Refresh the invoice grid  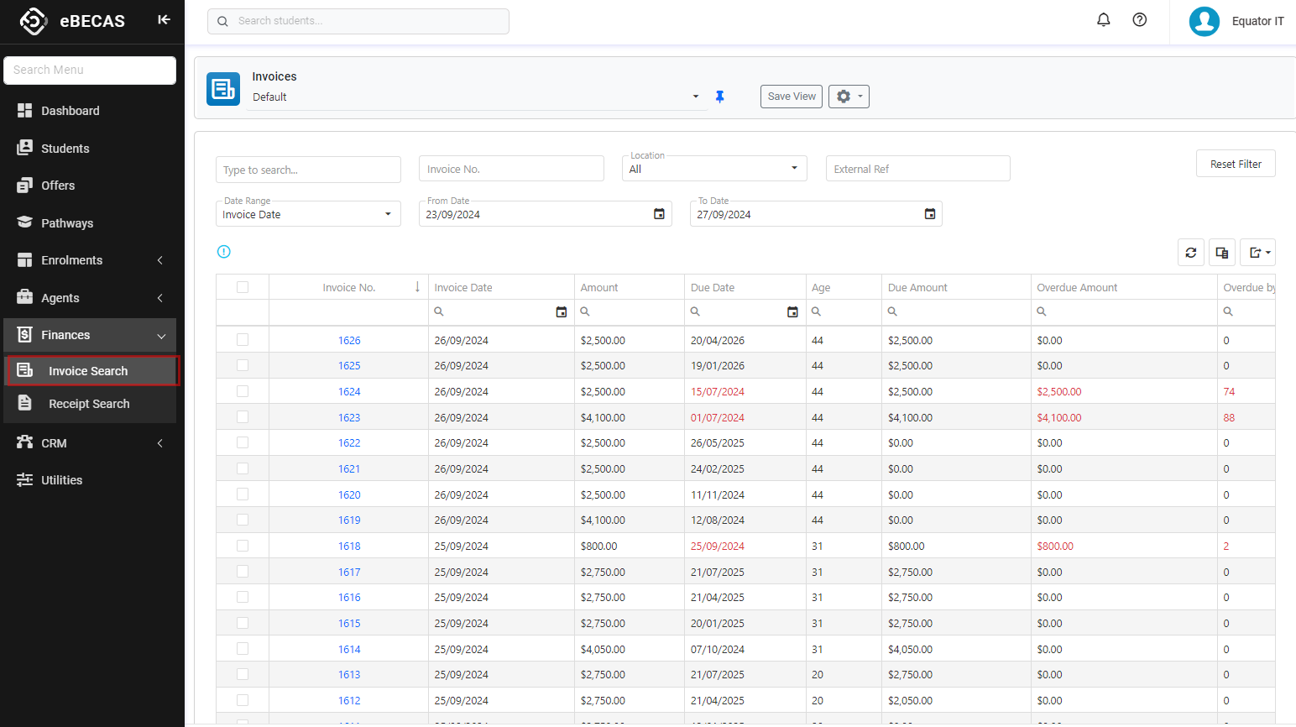click(x=1190, y=253)
